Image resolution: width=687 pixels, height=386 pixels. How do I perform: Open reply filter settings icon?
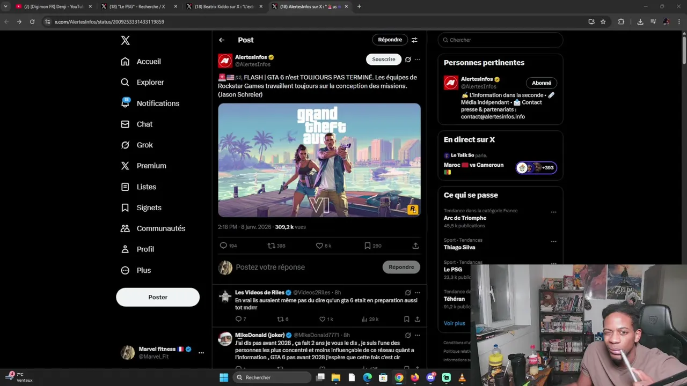[414, 40]
